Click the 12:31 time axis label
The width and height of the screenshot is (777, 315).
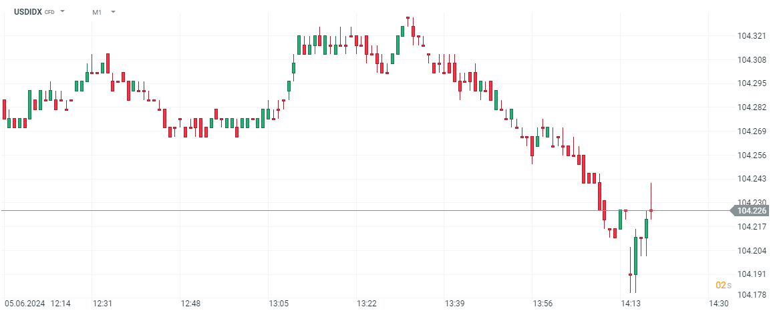point(102,304)
